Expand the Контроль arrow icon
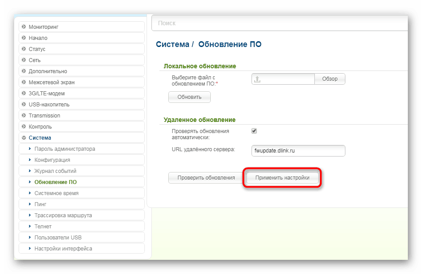Image resolution: width=422 pixels, height=274 pixels. tap(23, 126)
